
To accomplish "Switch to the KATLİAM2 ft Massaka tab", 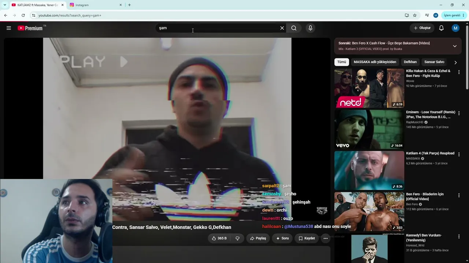I will click(x=37, y=5).
